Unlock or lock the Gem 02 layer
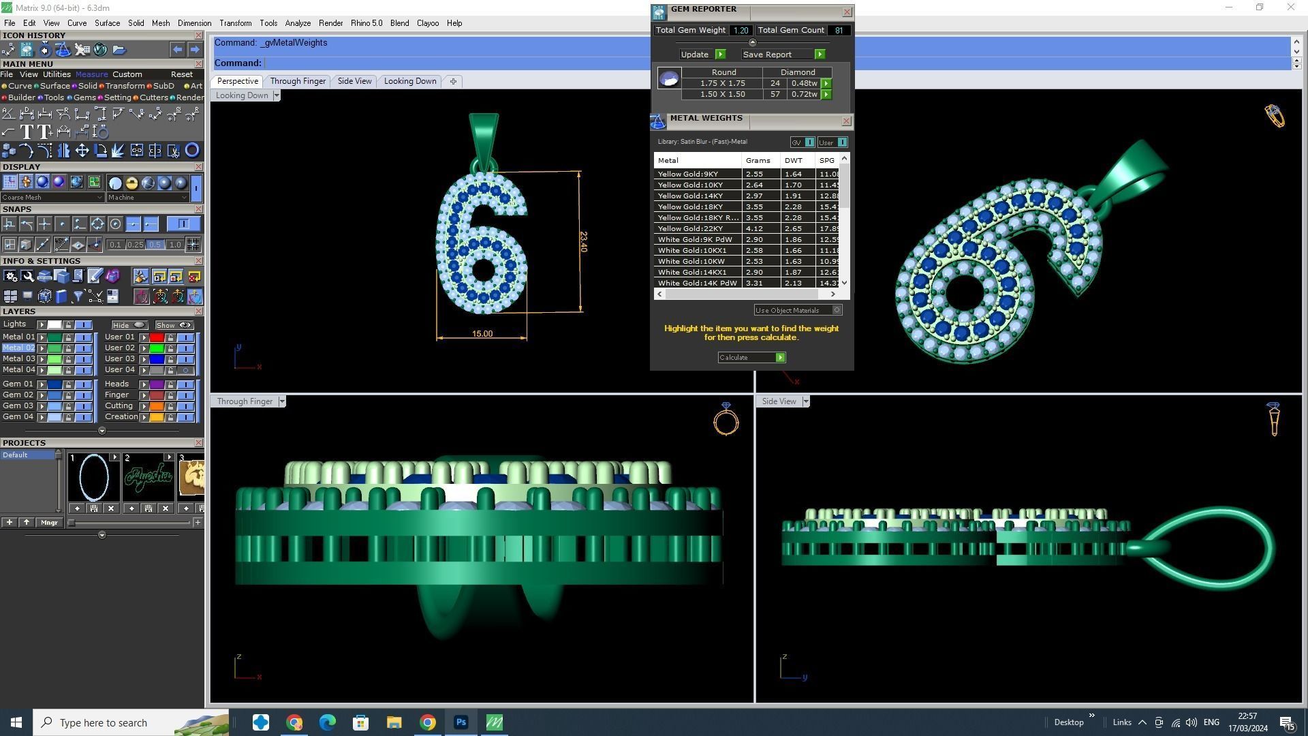 point(68,395)
